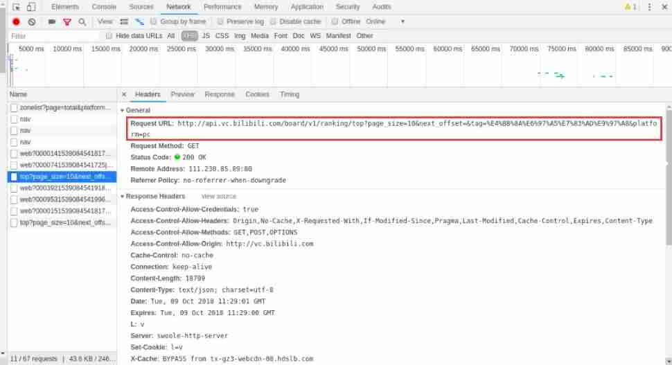This screenshot has height=365, width=672.
Task: Activate the inspect element picker icon
Action: (x=17, y=7)
